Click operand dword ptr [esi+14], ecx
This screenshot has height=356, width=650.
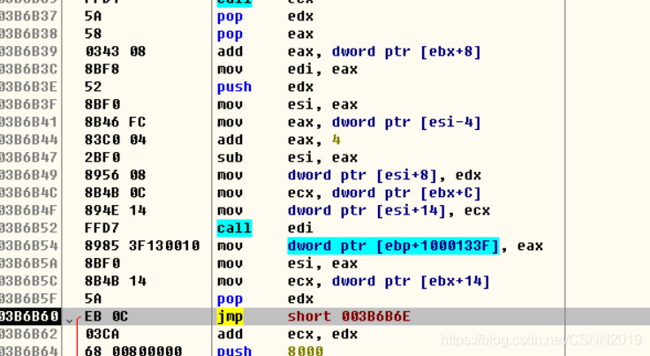(x=389, y=210)
